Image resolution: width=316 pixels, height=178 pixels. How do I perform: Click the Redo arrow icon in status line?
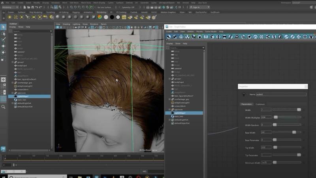point(41,7)
